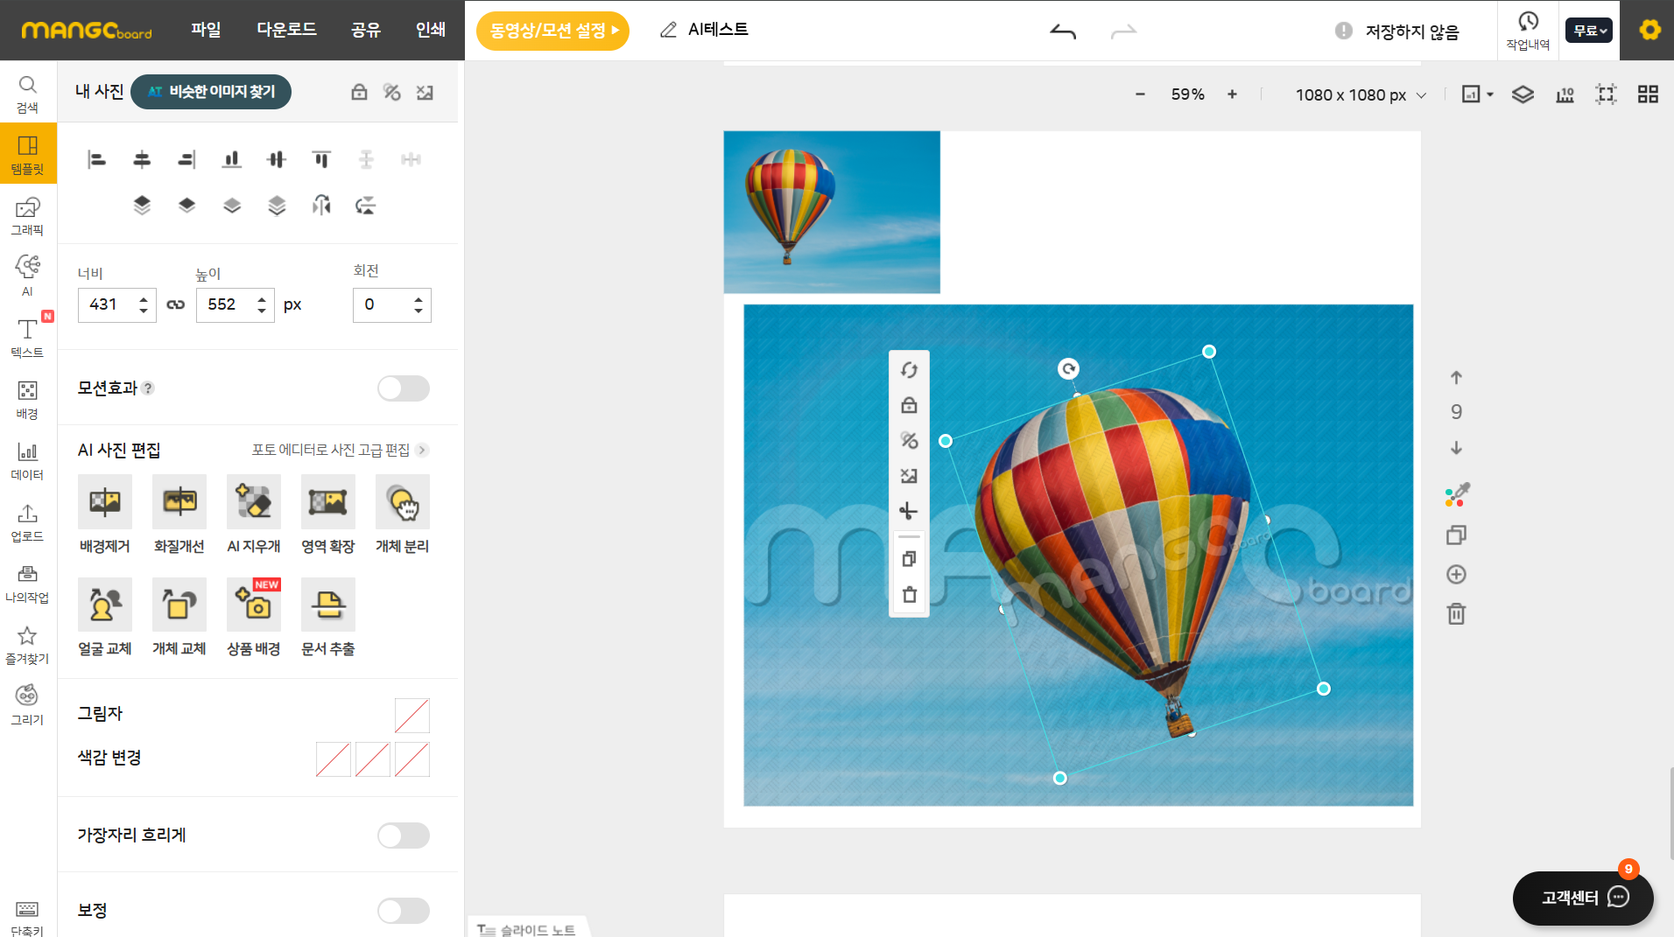Open the 업로드 upload sidebar panel
The image size is (1674, 937).
click(28, 521)
